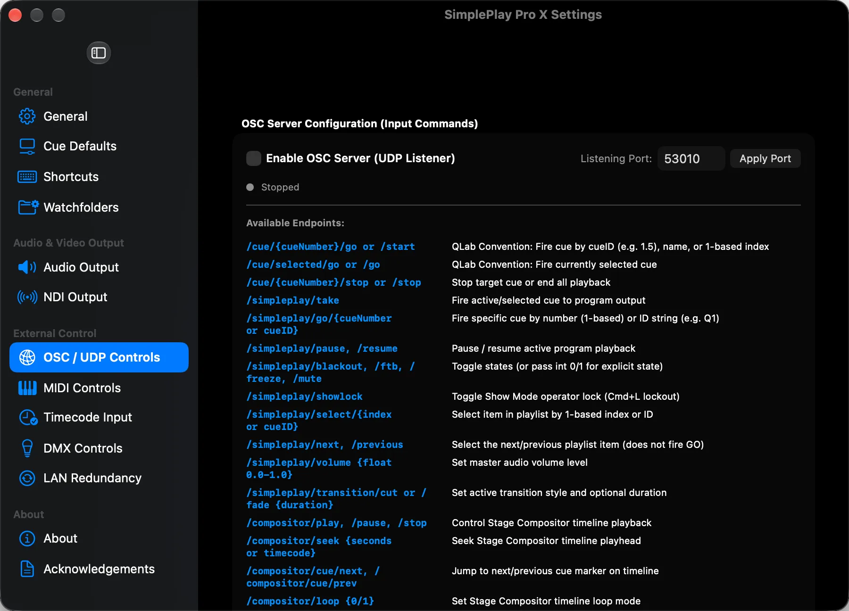Click the MIDI Controls piano keys icon
The width and height of the screenshot is (849, 611).
tap(27, 388)
